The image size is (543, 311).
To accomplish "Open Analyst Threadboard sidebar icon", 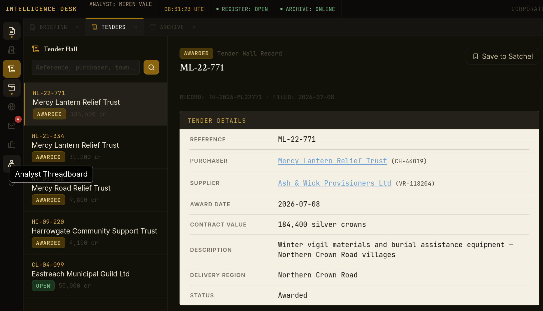I will pos(12,164).
